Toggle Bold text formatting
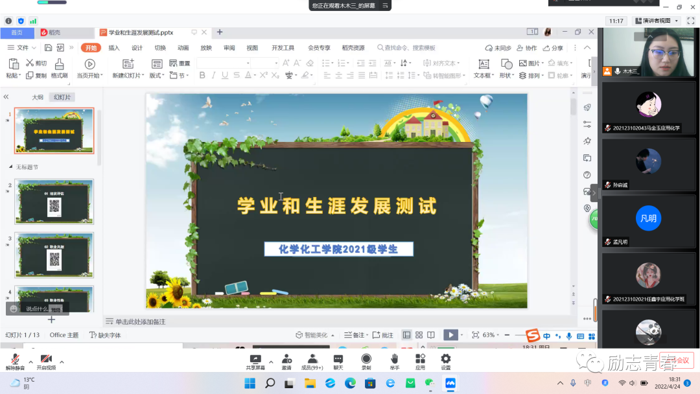Screen dimensions: 700x394 (x=202, y=76)
